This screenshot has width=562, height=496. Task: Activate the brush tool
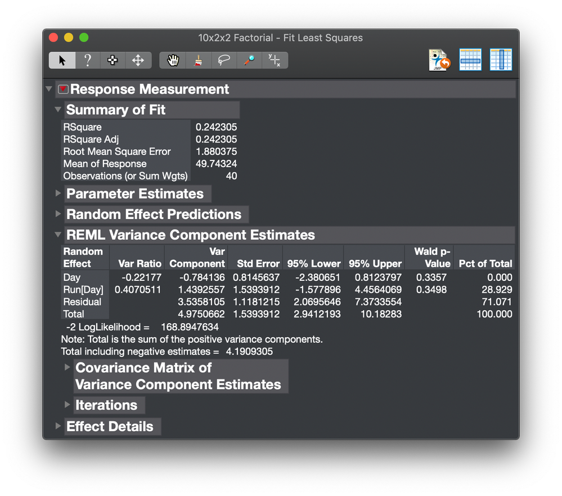tap(198, 60)
